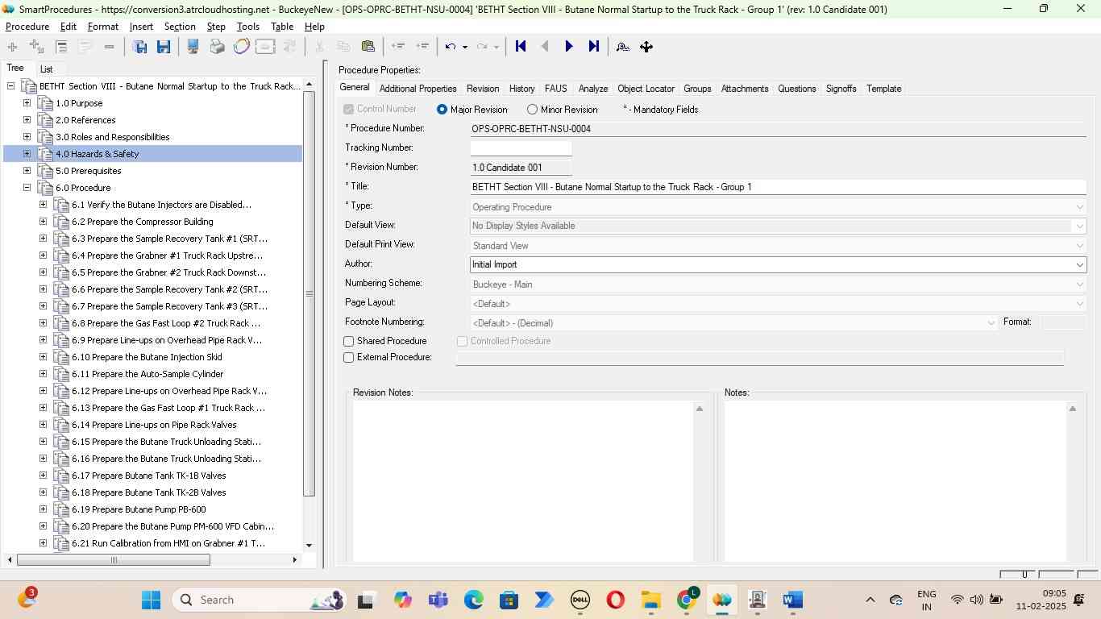Click the add sub-step plus icon
The image size is (1101, 619).
(x=36, y=47)
